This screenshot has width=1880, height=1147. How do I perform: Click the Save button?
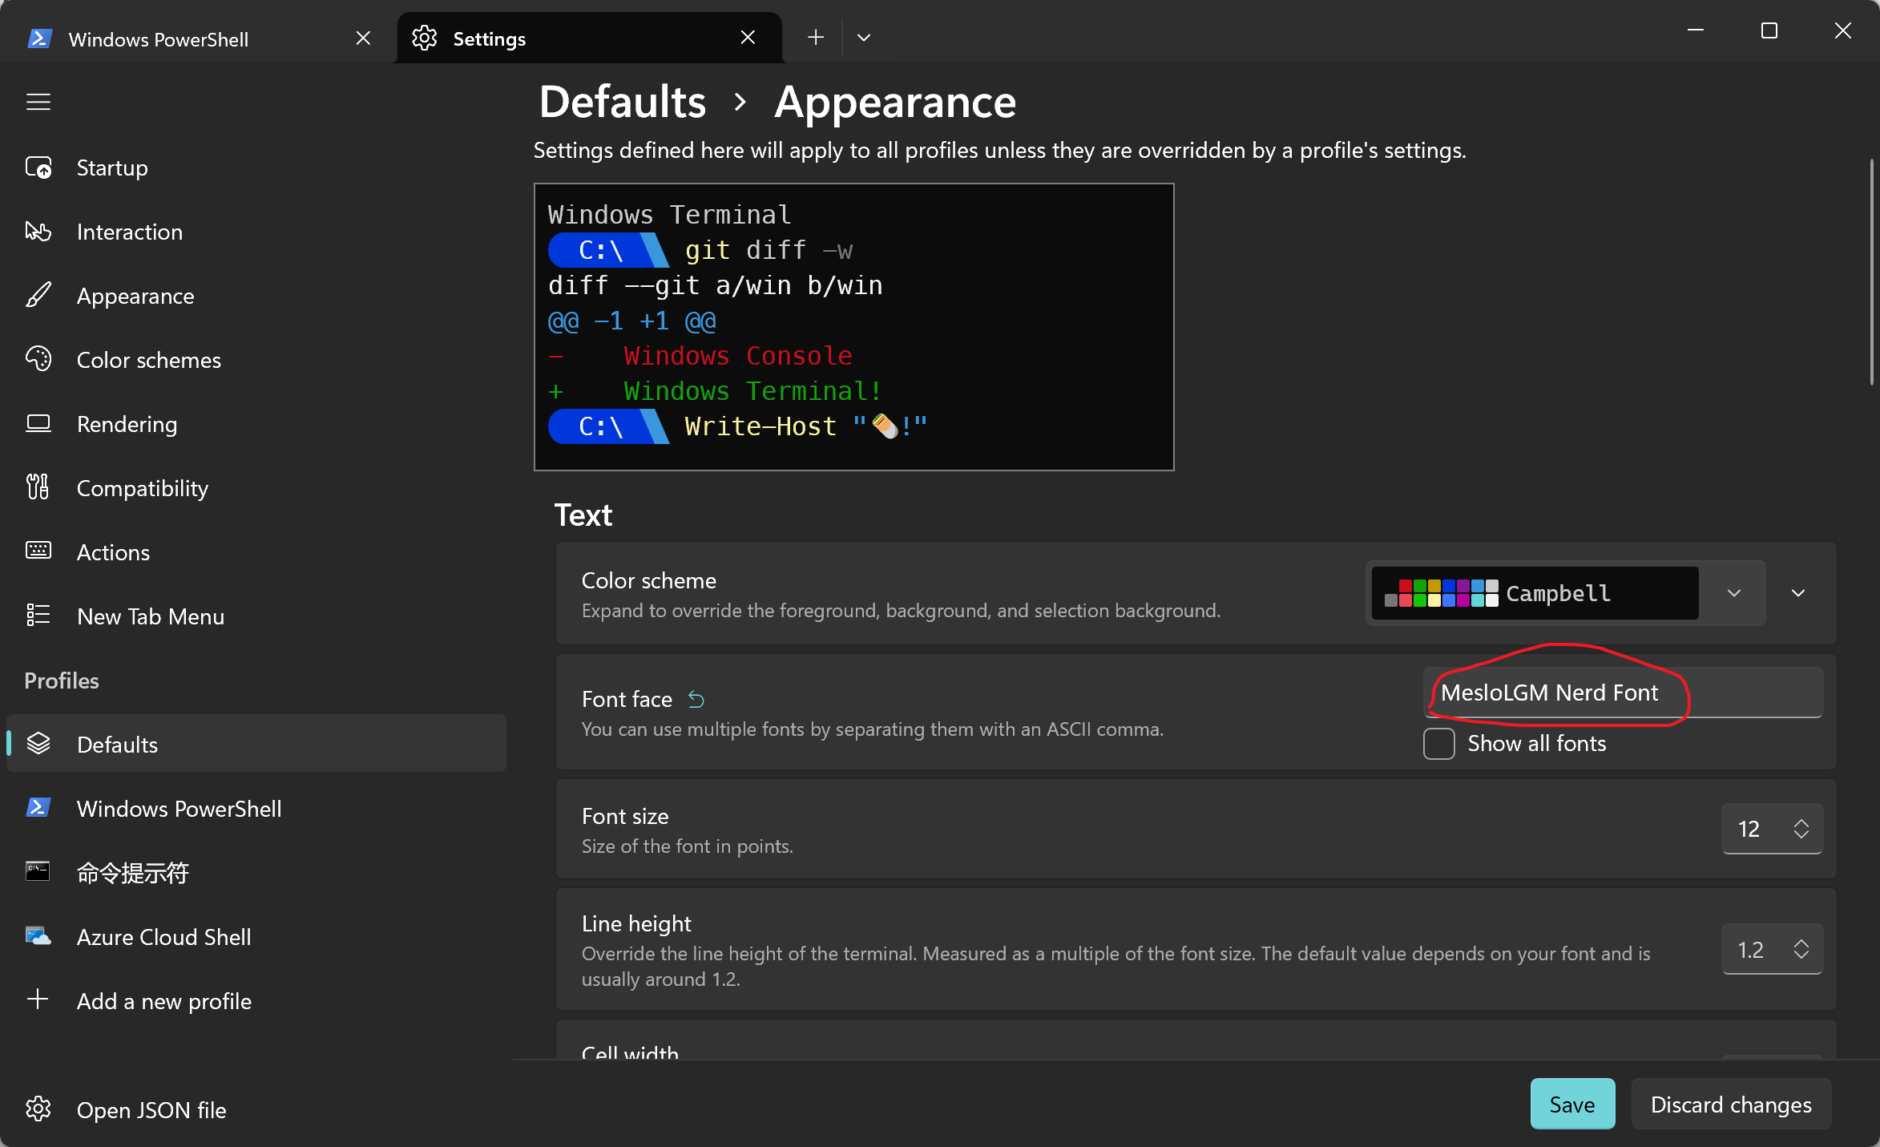pyautogui.click(x=1571, y=1105)
